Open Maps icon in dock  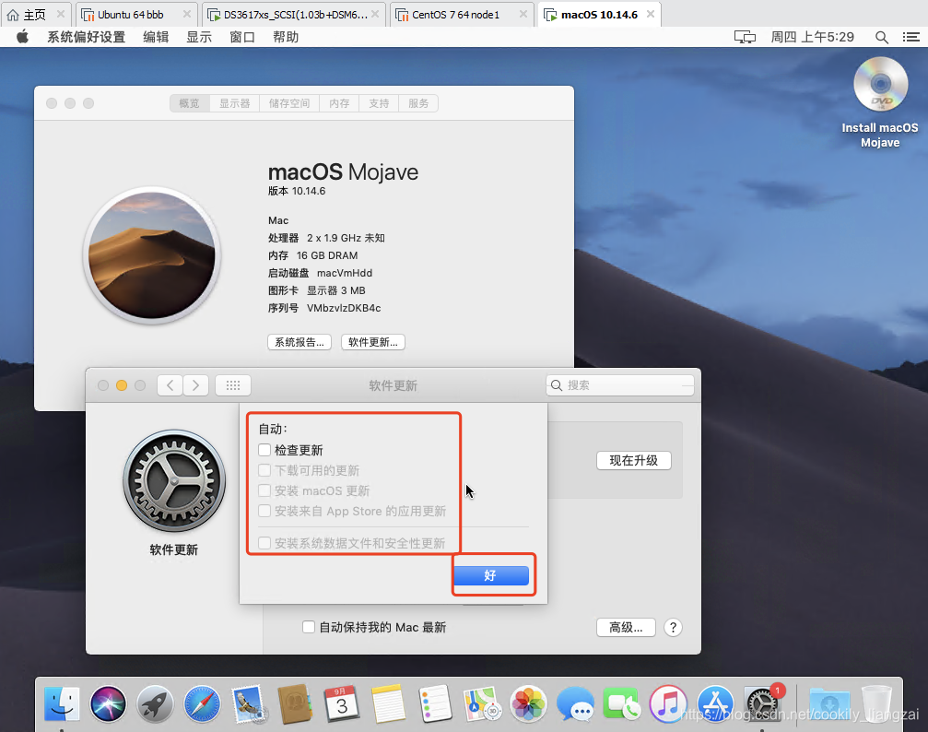[482, 703]
